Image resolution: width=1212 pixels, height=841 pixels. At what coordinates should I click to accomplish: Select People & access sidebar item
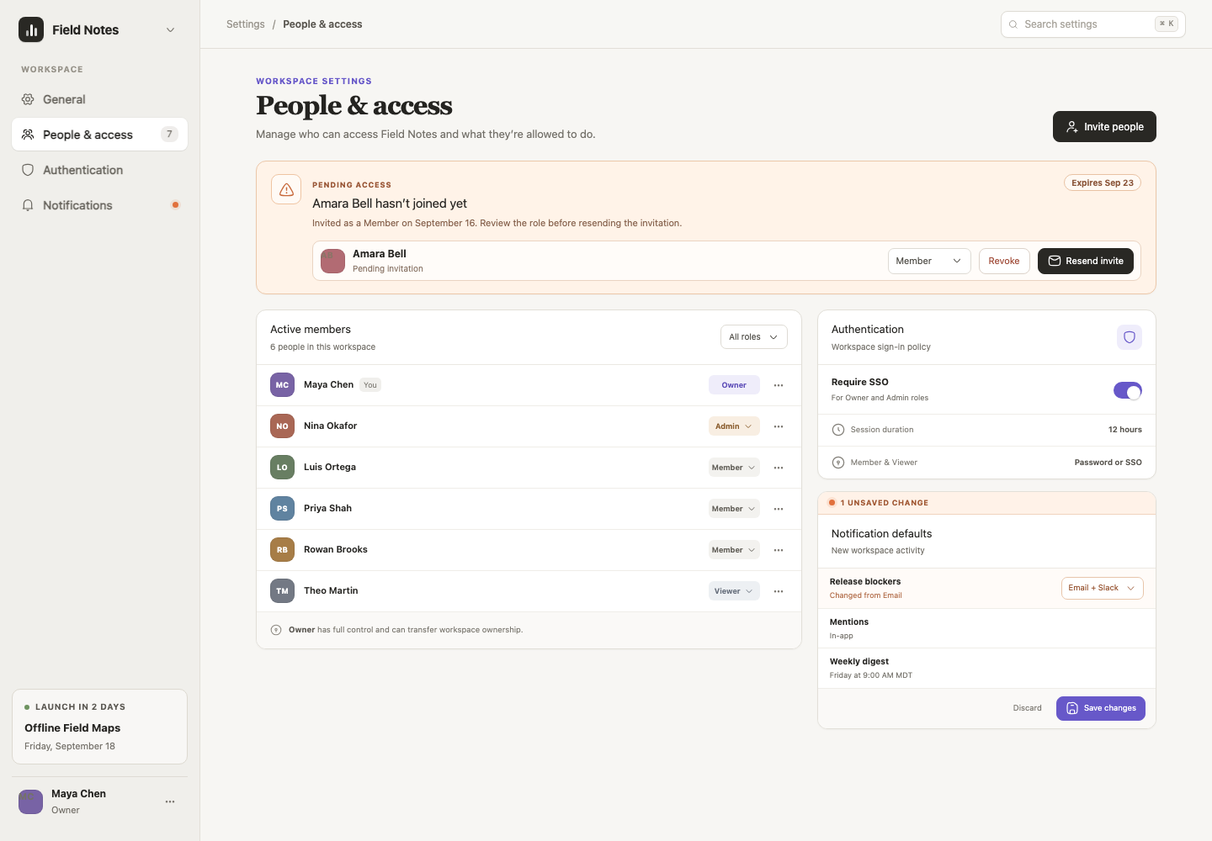(99, 135)
